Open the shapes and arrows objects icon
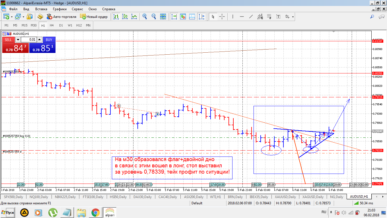 coord(287,17)
